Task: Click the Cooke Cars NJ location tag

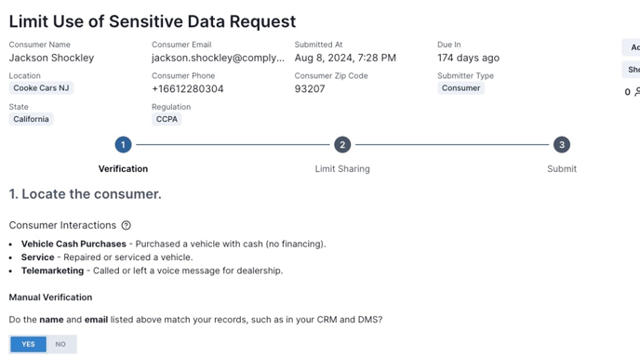Action: coord(41,88)
